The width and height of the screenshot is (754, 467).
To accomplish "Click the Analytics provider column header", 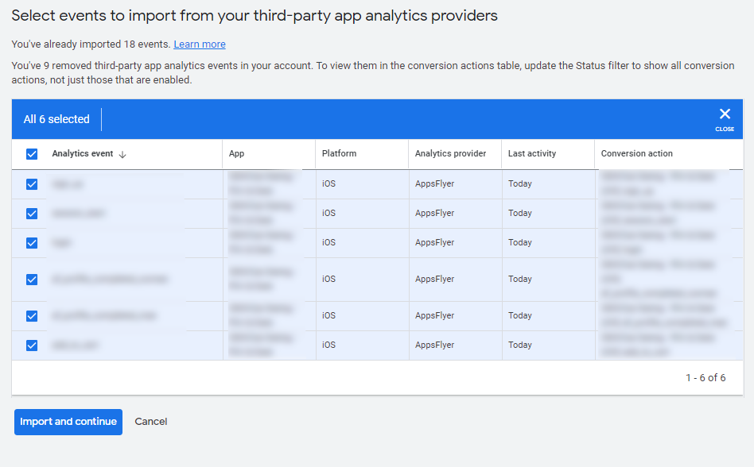I will tap(451, 153).
